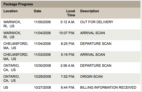Viewport: 142px width, 92px height.
Task: Select Chelmsford DEPARTURE SCAN description
Action: pos(96,44)
